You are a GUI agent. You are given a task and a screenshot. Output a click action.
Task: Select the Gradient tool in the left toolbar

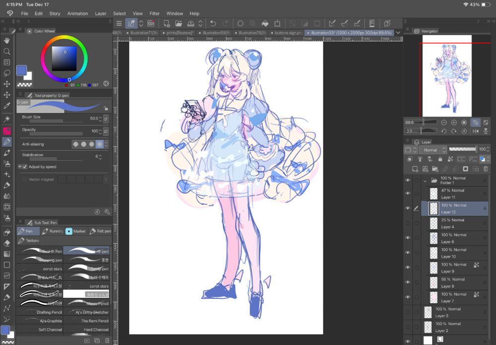point(6,254)
